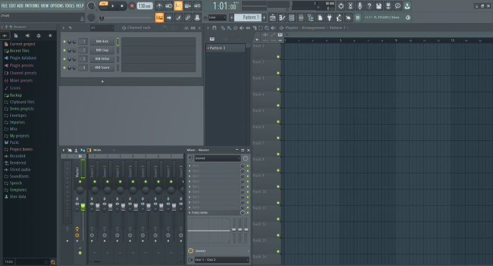Click the news globe icon
493x266 pixels.
pos(408,17)
